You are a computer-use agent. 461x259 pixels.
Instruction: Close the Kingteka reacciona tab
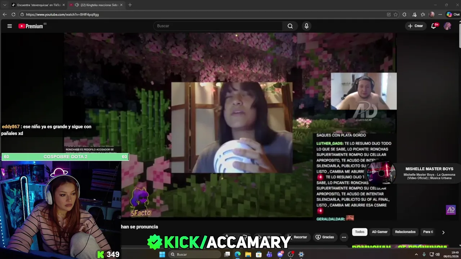click(x=121, y=5)
